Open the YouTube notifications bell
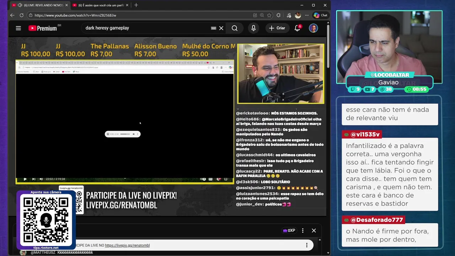 298,28
